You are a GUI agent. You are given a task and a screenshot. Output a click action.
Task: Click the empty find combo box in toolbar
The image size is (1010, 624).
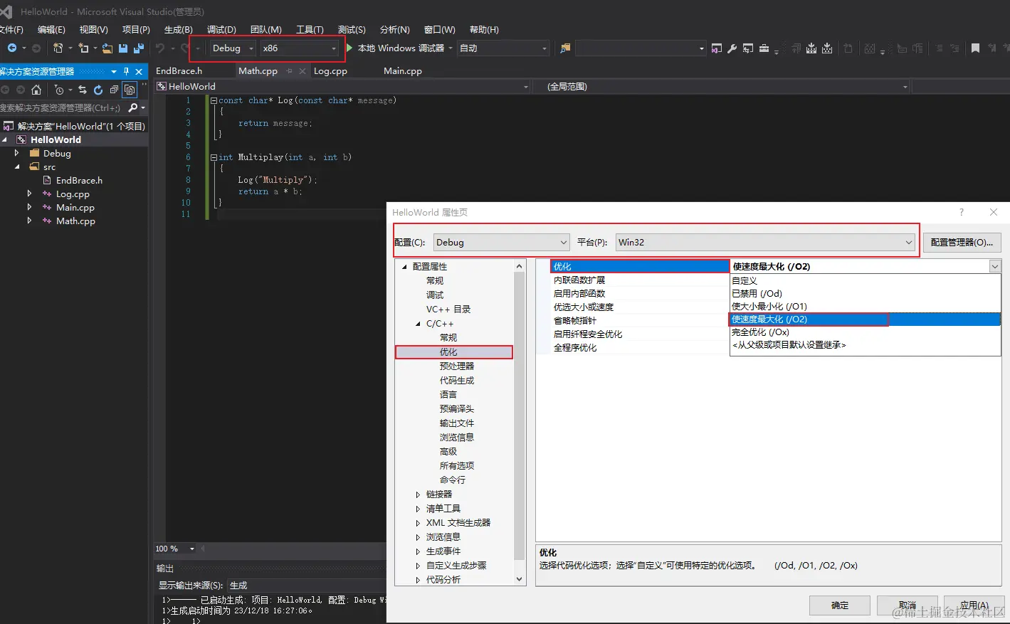point(641,48)
